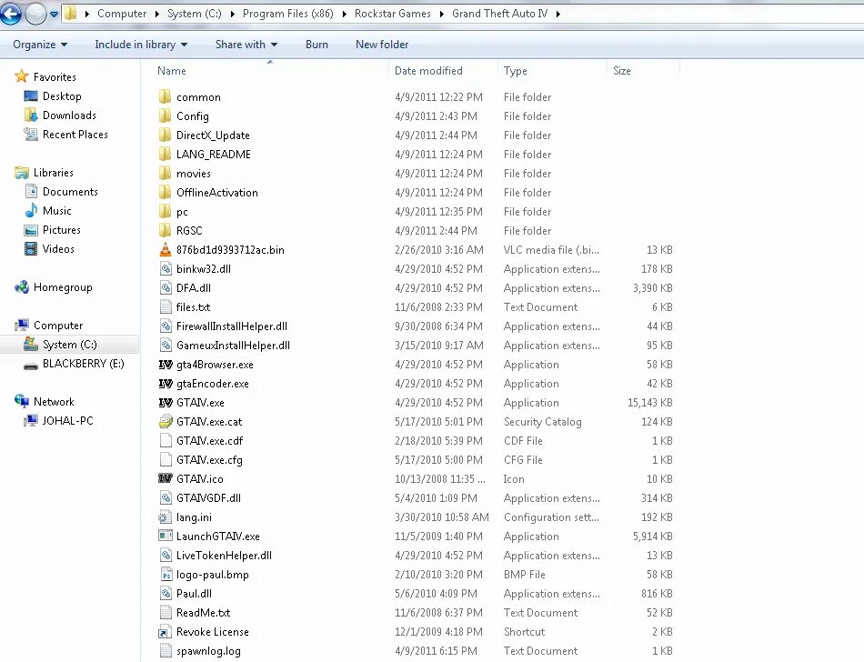Select the RGSC folder icon

click(x=165, y=230)
